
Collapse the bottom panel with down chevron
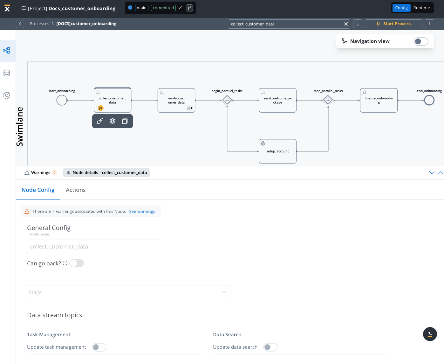432,173
